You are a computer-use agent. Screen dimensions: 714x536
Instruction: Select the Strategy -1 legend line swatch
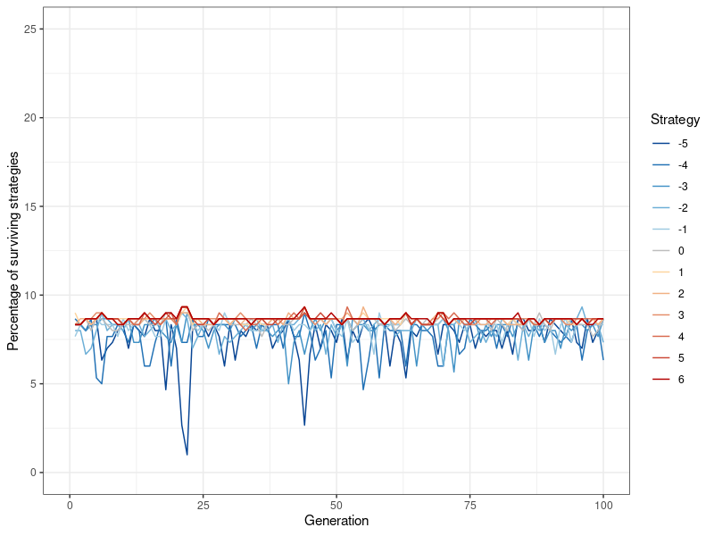point(661,230)
